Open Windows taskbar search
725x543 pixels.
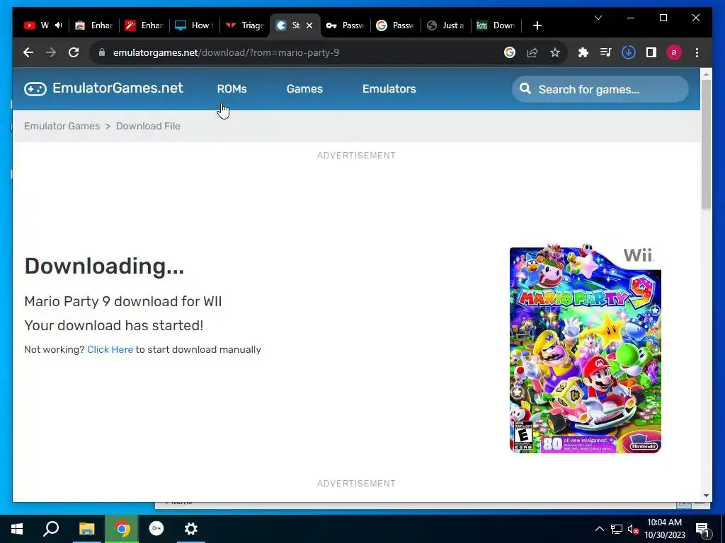51,529
